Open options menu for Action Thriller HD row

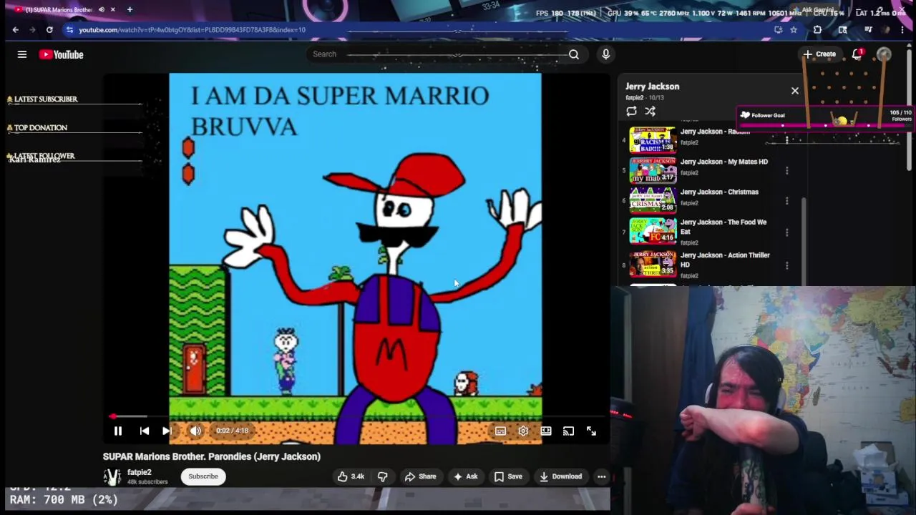click(x=786, y=265)
